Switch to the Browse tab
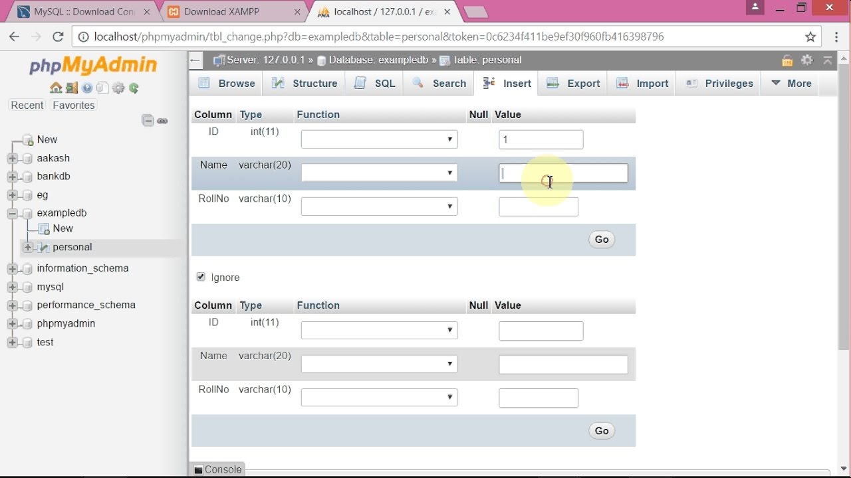 (x=227, y=84)
